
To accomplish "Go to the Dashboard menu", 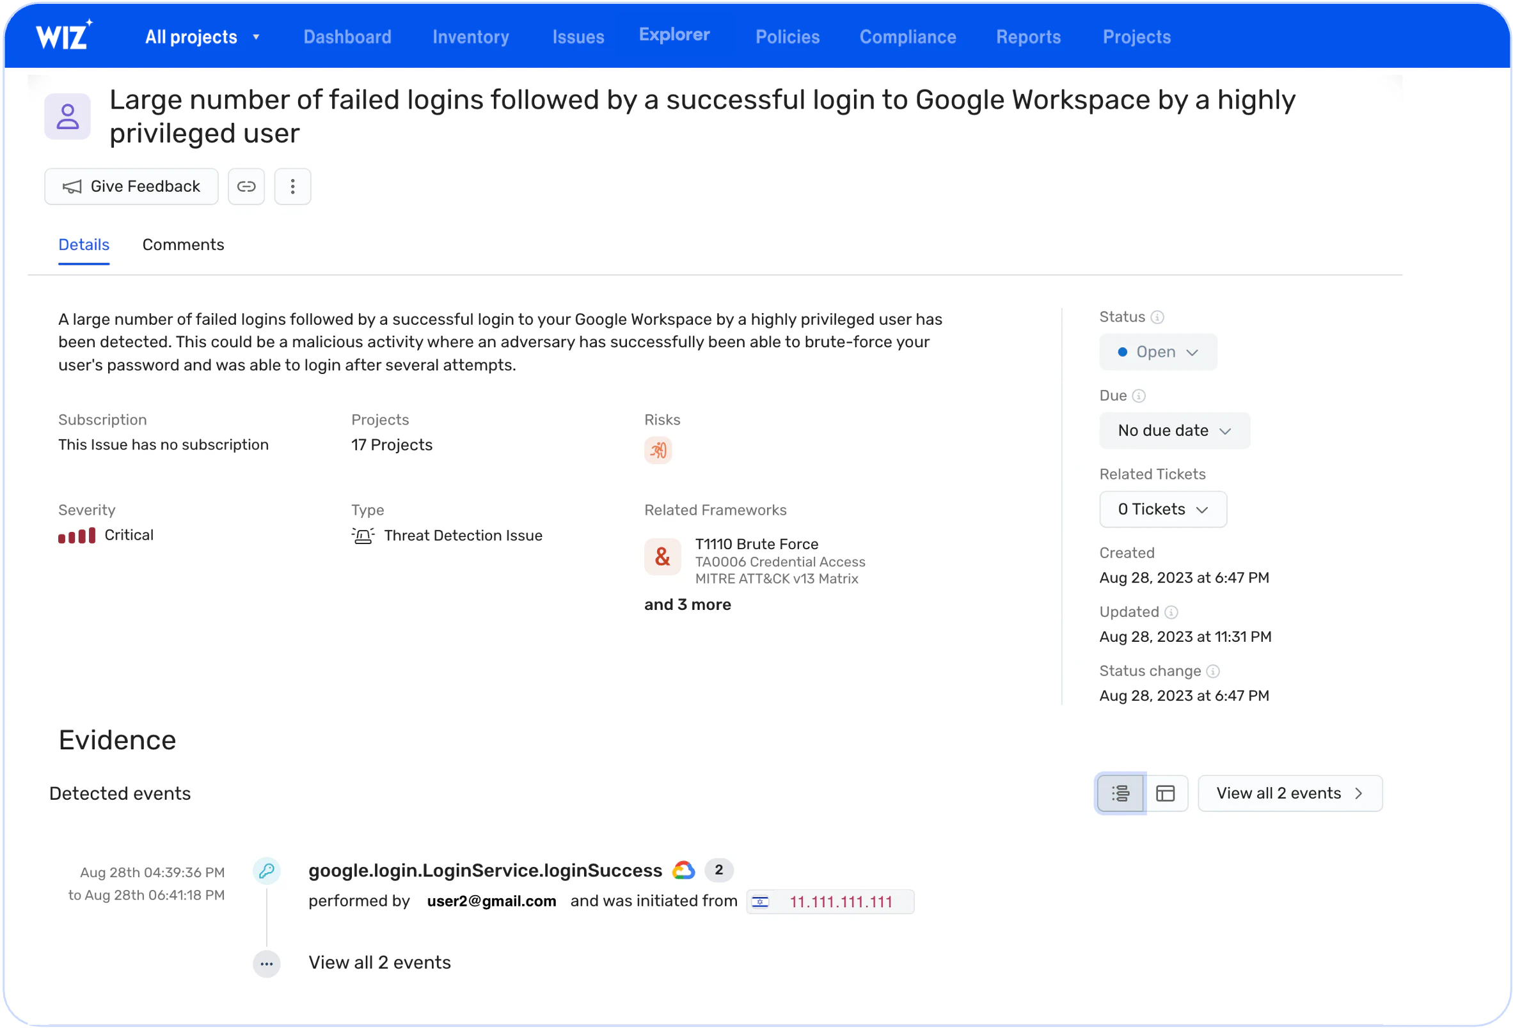I will pos(347,37).
